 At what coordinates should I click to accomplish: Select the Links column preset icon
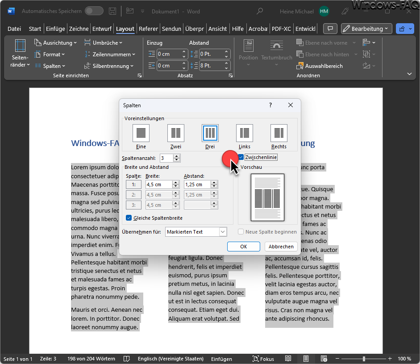pyautogui.click(x=244, y=133)
